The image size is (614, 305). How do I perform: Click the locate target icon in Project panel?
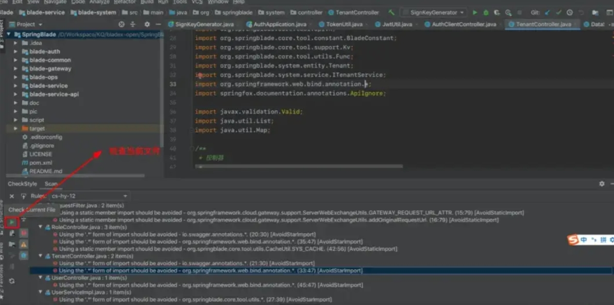coord(122,24)
